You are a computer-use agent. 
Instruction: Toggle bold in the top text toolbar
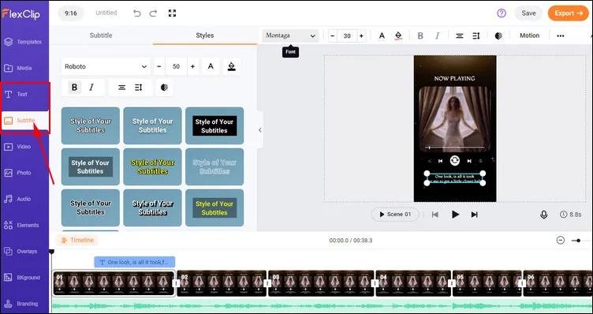coord(420,36)
